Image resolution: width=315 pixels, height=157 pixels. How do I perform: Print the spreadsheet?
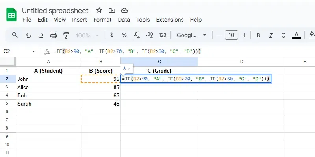tap(54, 35)
